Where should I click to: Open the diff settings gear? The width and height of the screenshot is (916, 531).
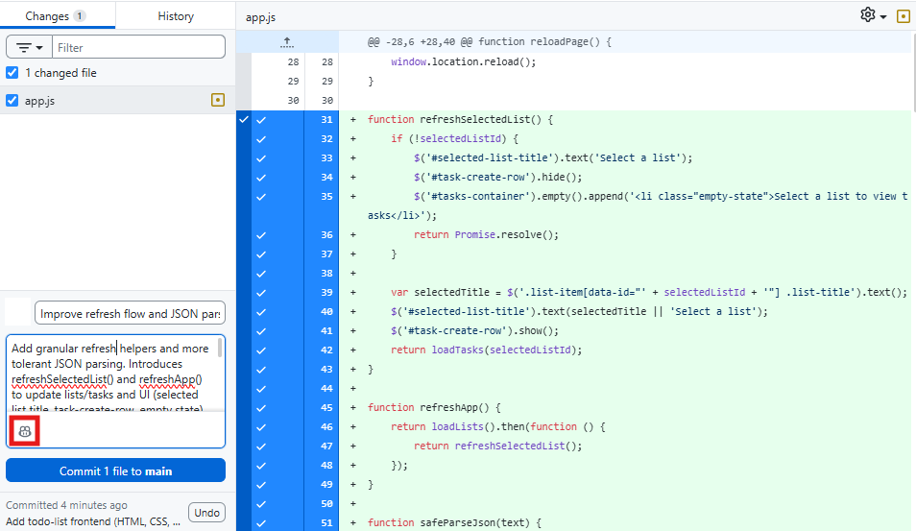point(868,15)
